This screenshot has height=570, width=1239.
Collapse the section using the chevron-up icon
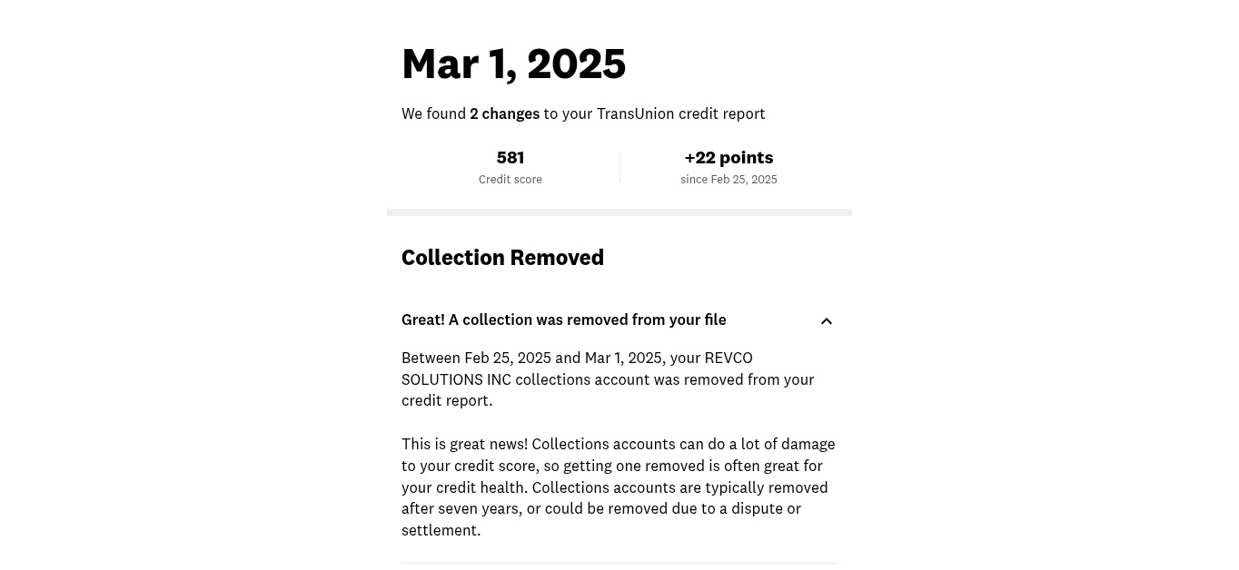click(827, 321)
